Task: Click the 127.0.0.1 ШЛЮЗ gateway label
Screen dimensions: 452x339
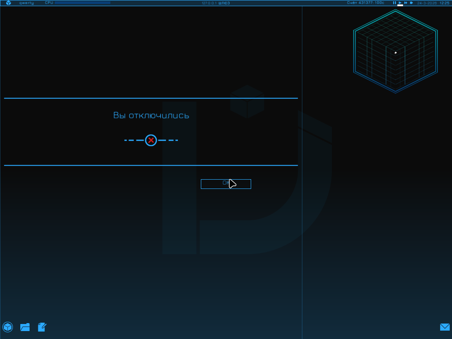Action: (216, 3)
